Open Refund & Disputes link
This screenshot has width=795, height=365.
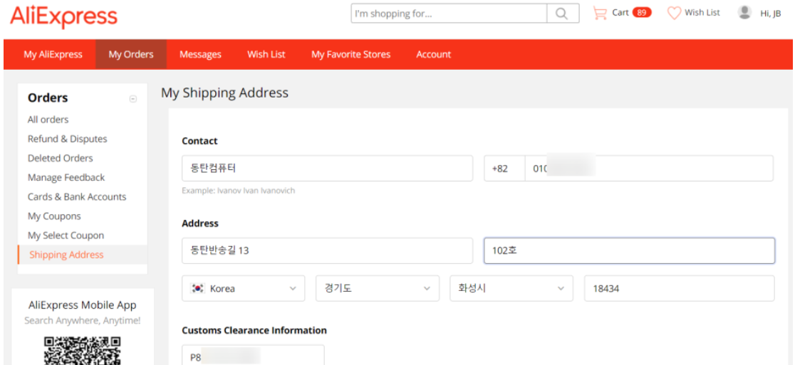coord(68,139)
